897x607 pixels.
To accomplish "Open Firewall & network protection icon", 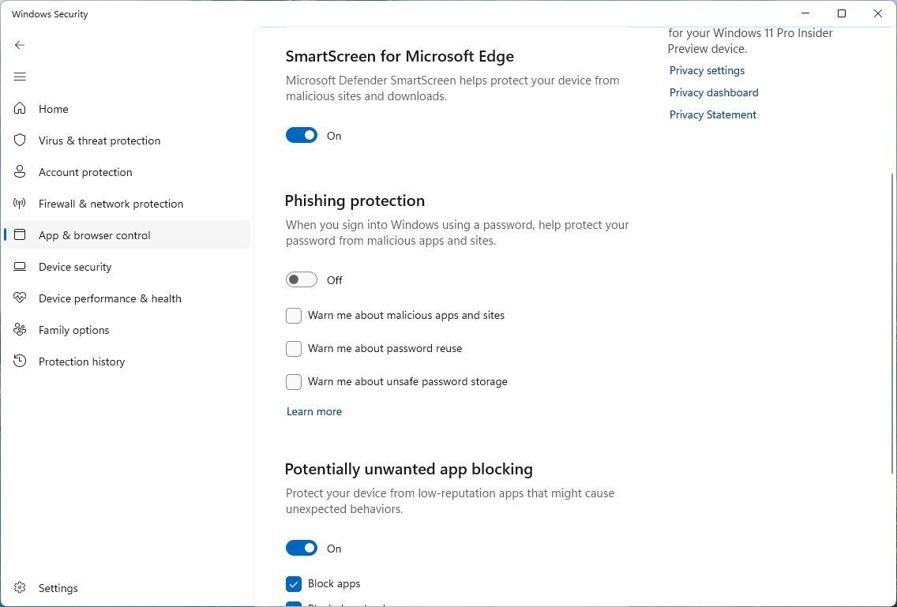I will pos(19,204).
